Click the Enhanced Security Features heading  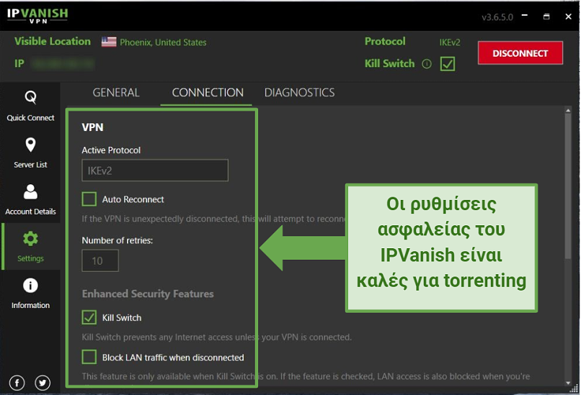point(148,294)
